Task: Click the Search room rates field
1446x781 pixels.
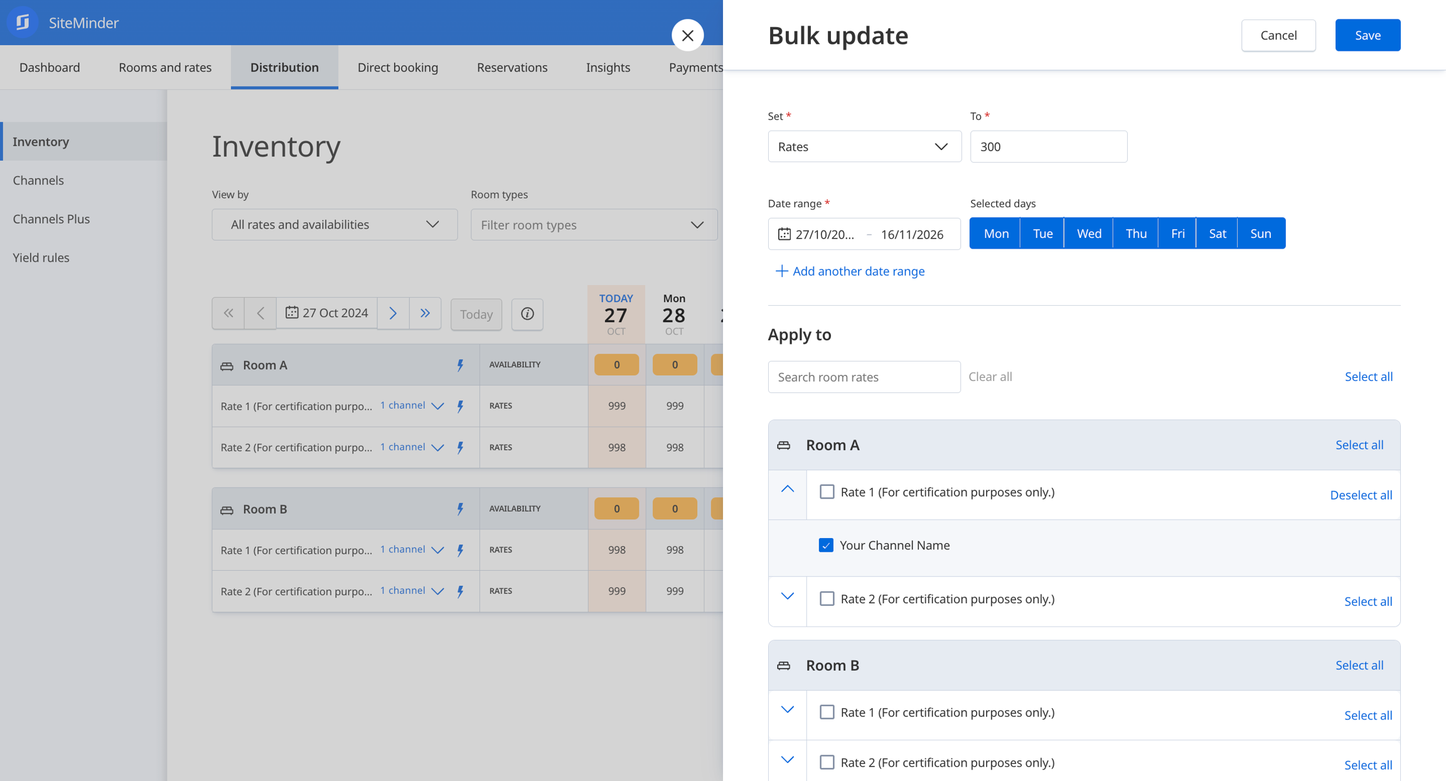Action: [x=864, y=377]
